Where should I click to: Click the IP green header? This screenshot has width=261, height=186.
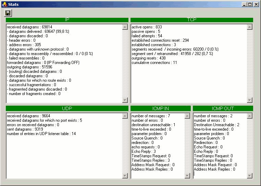coord(67,20)
